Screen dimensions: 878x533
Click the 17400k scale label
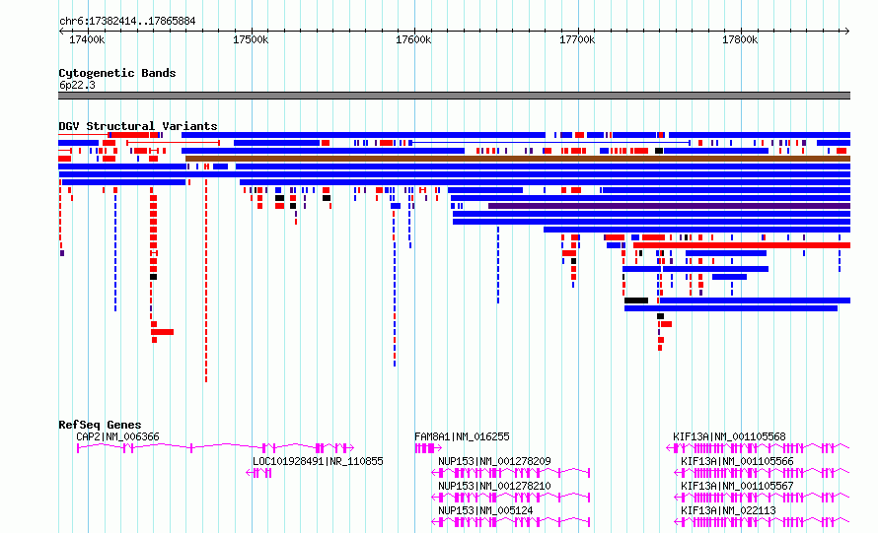point(87,39)
